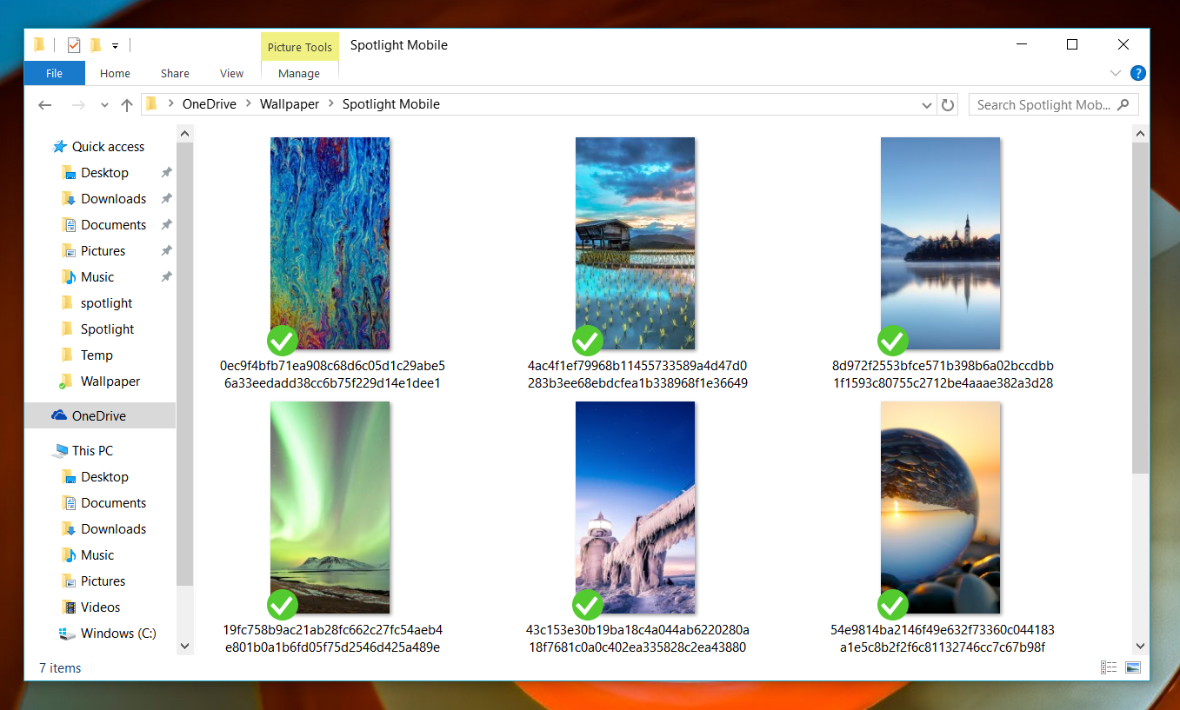Click the sync checkmark on the glass ball sunset image
1180x710 pixels.
[892, 605]
